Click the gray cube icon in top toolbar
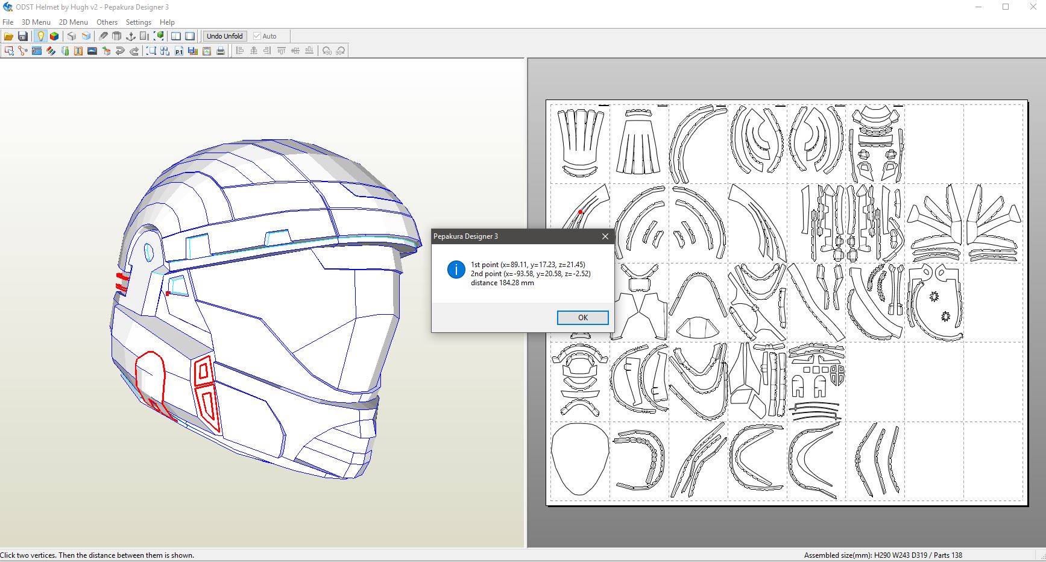 72,36
